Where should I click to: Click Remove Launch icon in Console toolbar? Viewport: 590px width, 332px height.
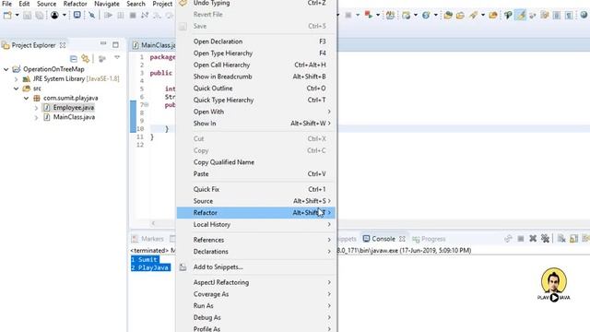[533, 238]
